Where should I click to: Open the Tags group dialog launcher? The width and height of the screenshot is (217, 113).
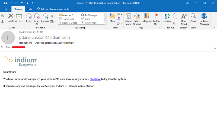(x=160, y=28)
